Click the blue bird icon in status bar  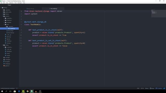click(x=164, y=88)
